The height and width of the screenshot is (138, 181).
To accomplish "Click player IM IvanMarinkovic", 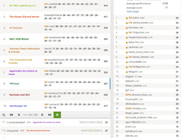I will pyautogui.click(x=55, y=60).
